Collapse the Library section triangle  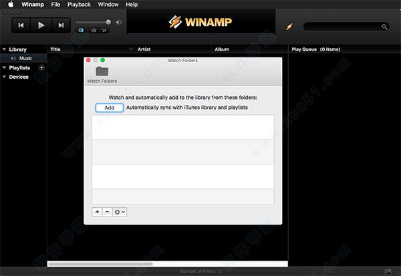pyautogui.click(x=4, y=49)
